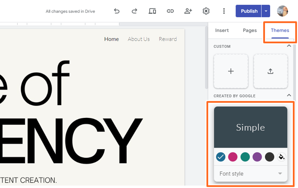Click the Publish button
The height and width of the screenshot is (188, 298).
[x=249, y=11]
